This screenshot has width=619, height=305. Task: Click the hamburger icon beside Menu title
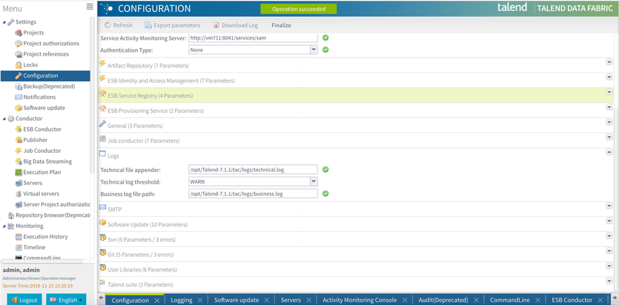tap(90, 7)
